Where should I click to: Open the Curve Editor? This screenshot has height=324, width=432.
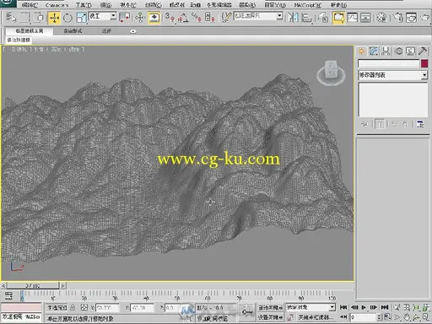[x=352, y=18]
